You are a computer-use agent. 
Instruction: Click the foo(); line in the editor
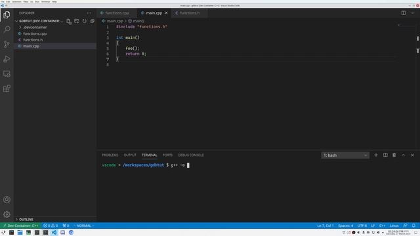(133, 49)
